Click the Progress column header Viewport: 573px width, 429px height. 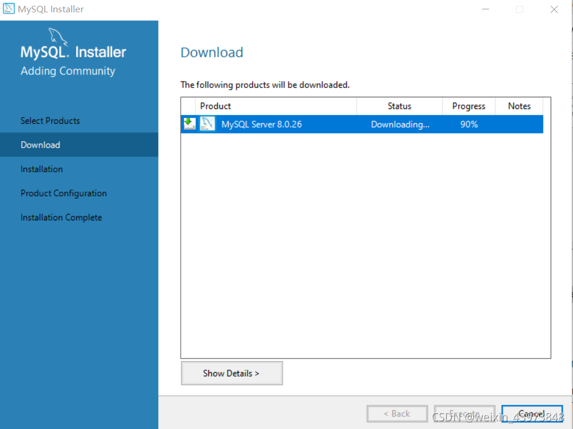[x=469, y=106]
